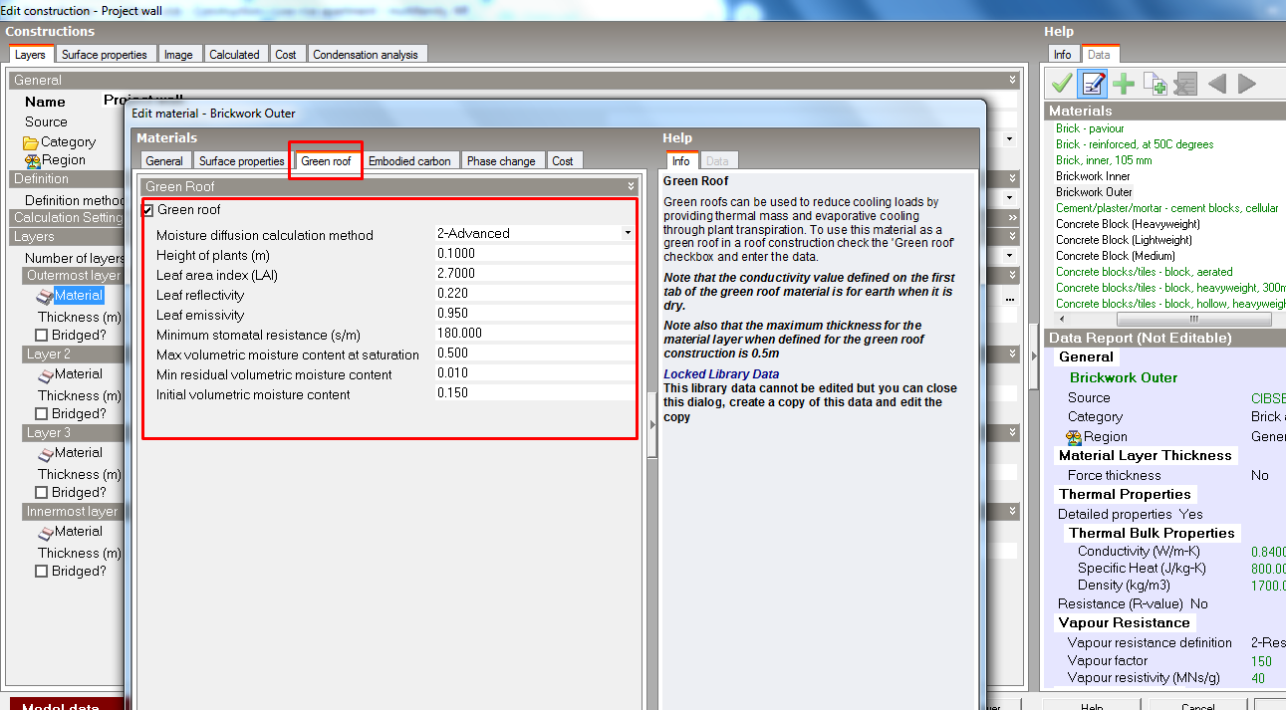Click the Region icon in Constructions General
Image resolution: width=1286 pixels, height=710 pixels.
point(32,160)
